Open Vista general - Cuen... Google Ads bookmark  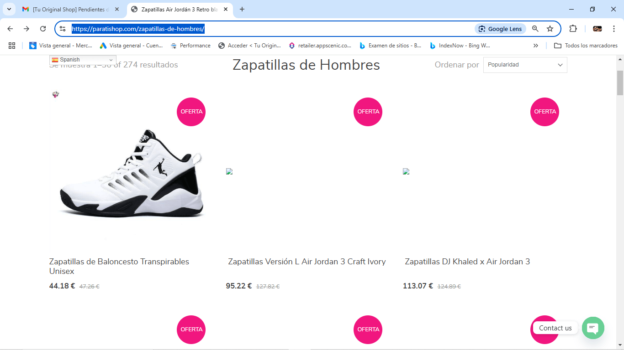(x=132, y=46)
